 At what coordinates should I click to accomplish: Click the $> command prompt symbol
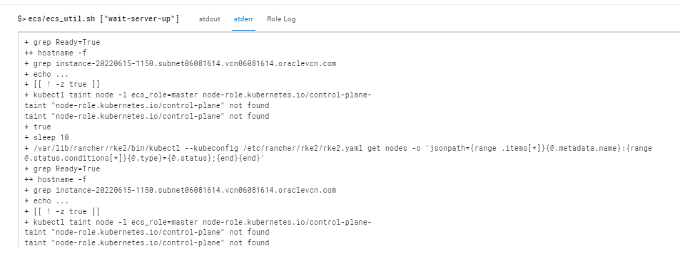pos(21,19)
